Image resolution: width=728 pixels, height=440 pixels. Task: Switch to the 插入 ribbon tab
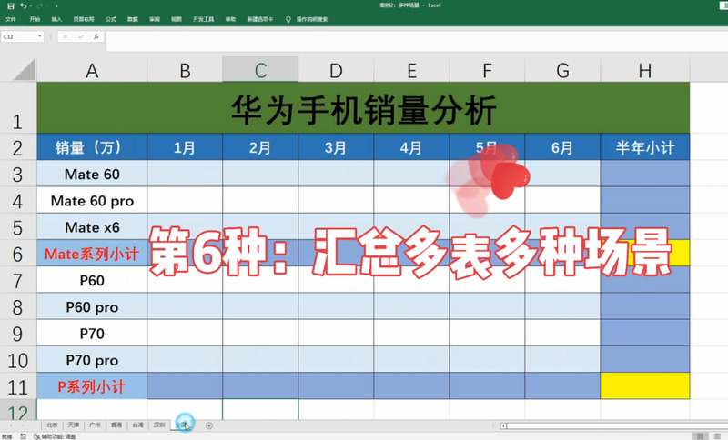pyautogui.click(x=56, y=19)
